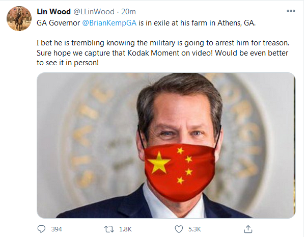Open Lin Wood's profile picture avatar
The width and height of the screenshot is (306, 237).
(x=19, y=18)
